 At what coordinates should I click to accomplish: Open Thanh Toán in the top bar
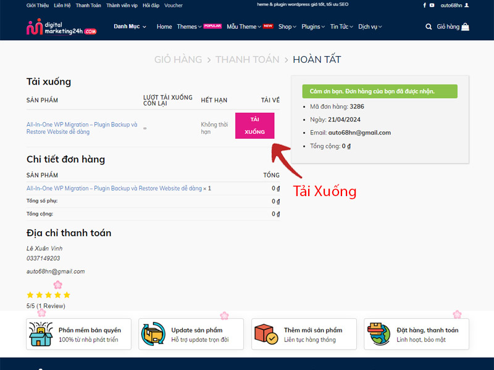point(88,6)
